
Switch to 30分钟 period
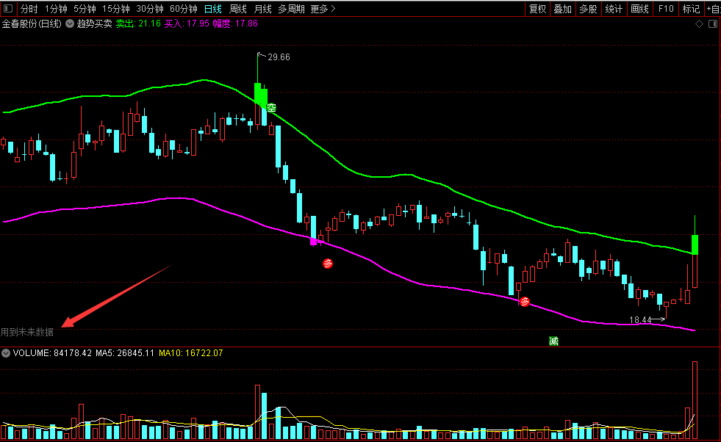point(150,9)
